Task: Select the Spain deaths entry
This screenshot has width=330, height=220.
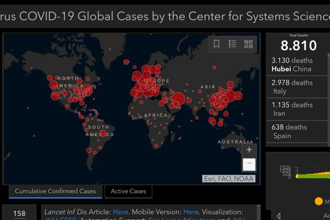Action: tap(297, 131)
